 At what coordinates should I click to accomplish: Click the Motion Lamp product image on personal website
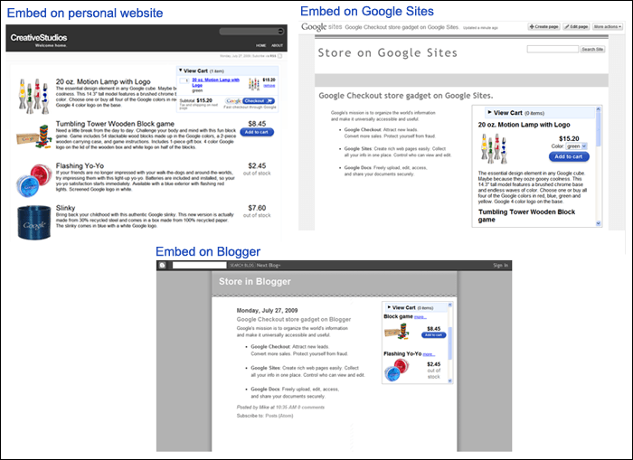click(34, 96)
